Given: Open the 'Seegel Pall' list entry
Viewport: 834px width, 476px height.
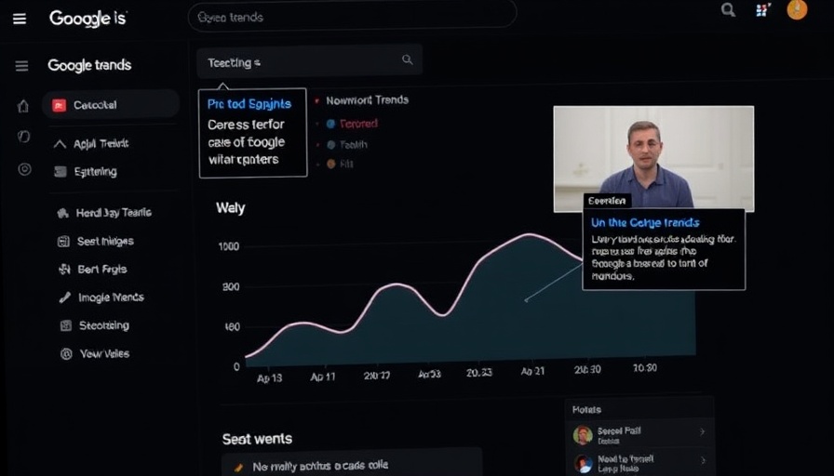Looking at the screenshot, I should click(639, 435).
